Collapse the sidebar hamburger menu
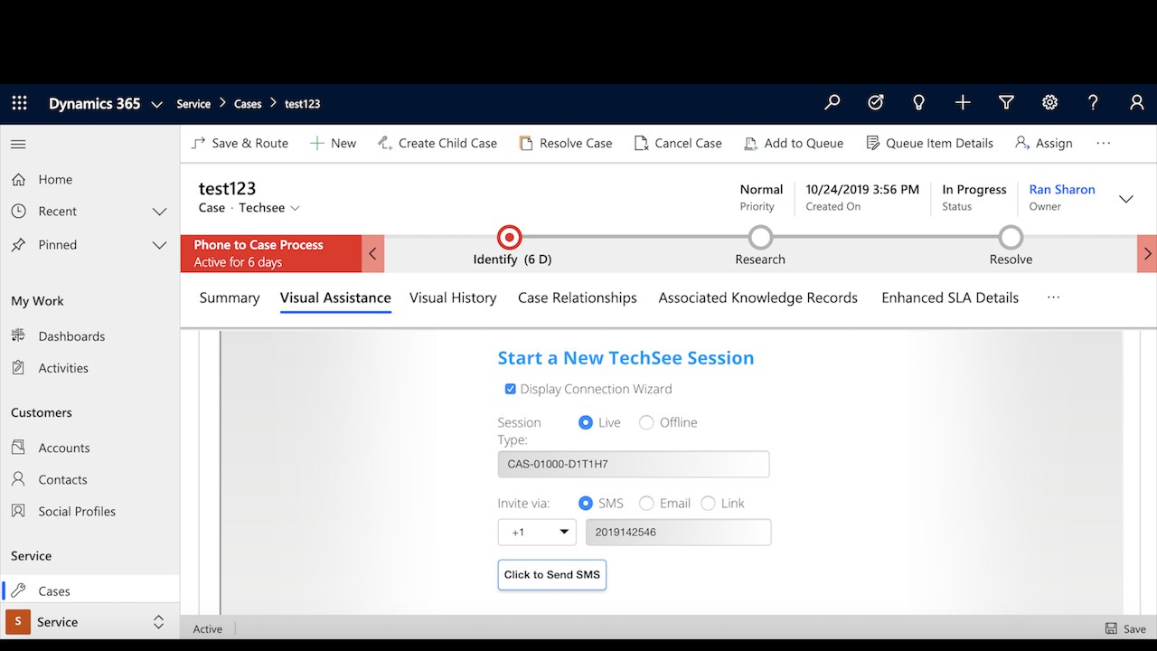 pyautogui.click(x=18, y=144)
